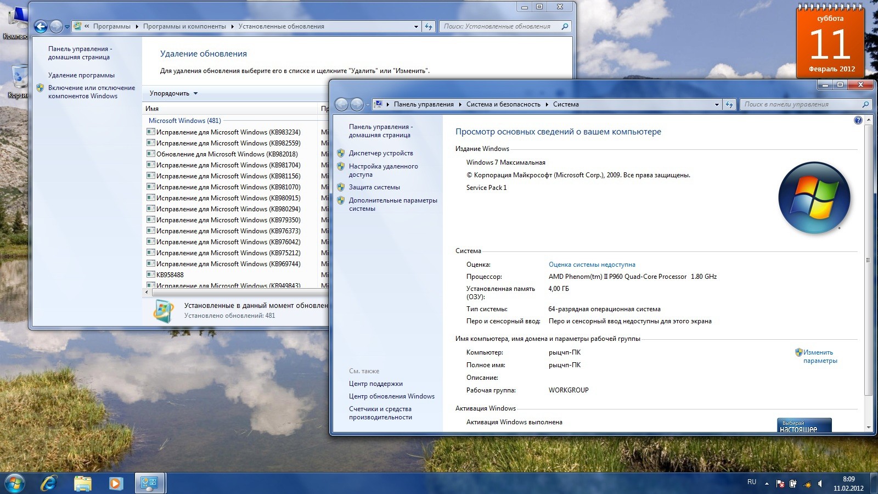Click System window vertical scrollbar down arrow
This screenshot has height=494, width=878.
coord(868,427)
